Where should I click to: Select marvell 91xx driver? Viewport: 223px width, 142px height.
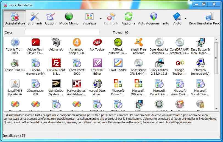click(97, 88)
